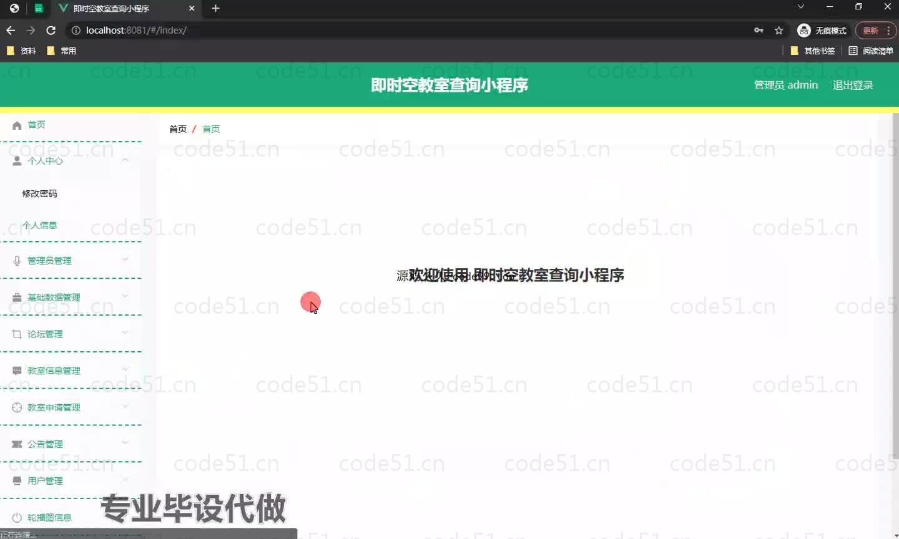Click the browser forward arrow
This screenshot has height=539, width=899.
click(x=31, y=30)
